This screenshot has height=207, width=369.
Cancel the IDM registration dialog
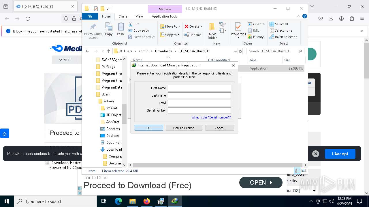pyautogui.click(x=219, y=128)
